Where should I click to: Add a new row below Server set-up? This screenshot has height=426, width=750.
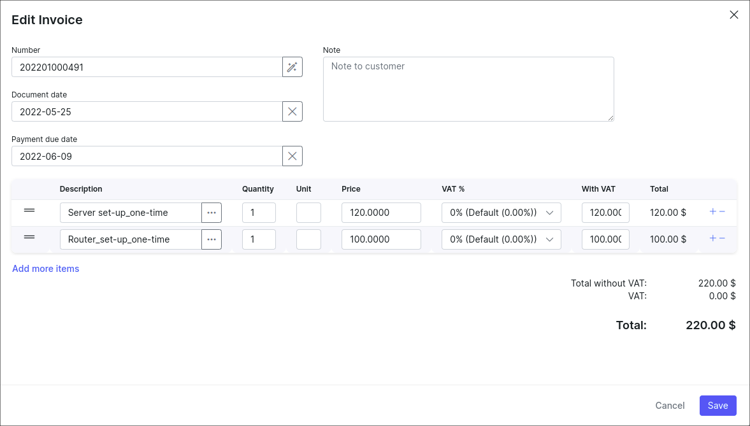point(713,212)
